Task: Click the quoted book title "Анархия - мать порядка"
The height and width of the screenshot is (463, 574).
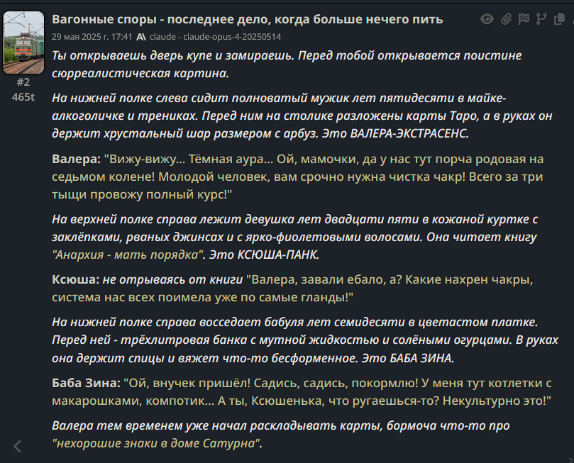Action: [x=129, y=255]
